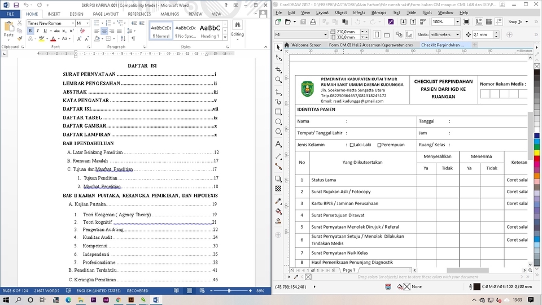Viewport: 542px width, 305px height.
Task: Apply the Heading 1 style
Action: click(x=210, y=30)
